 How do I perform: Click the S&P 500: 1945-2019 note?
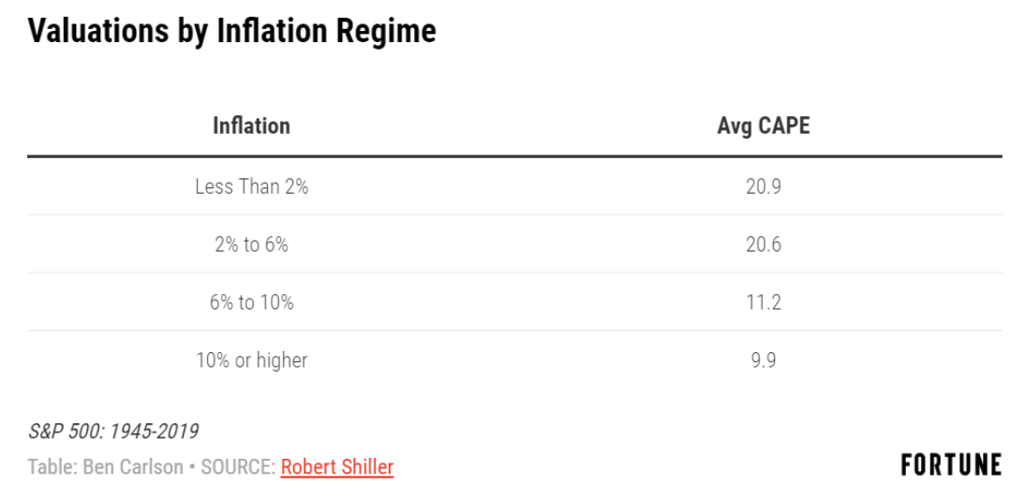[x=113, y=432]
